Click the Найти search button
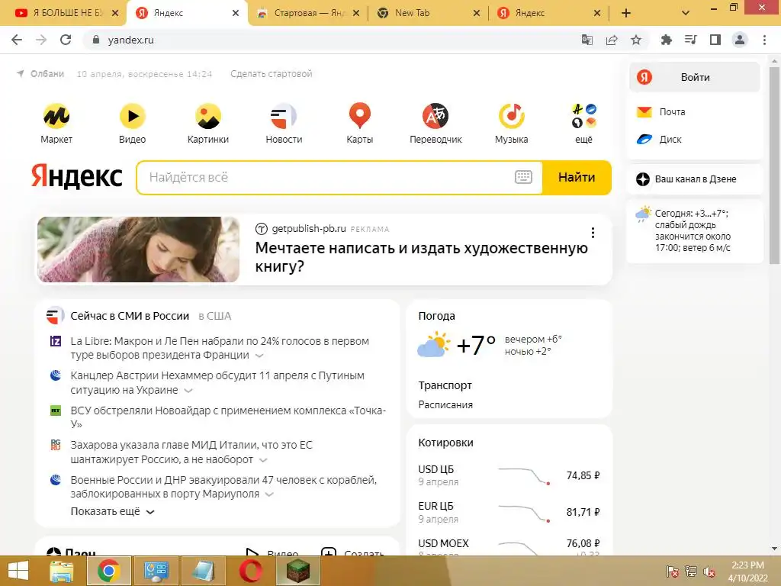 coord(577,177)
